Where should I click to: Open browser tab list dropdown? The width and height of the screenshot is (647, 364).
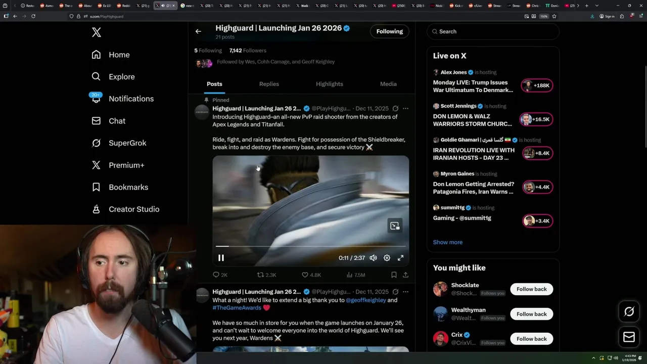[597, 6]
